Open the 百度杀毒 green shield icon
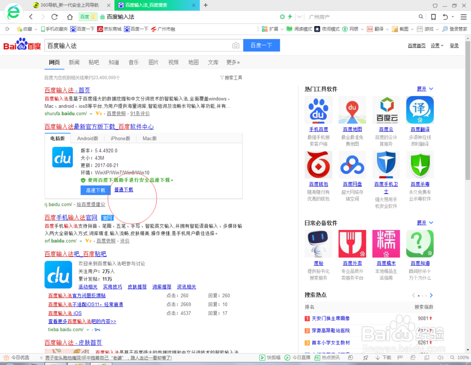The height and width of the screenshot is (365, 471). tap(420, 165)
